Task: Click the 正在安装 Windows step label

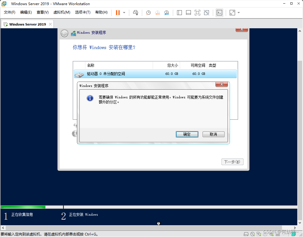Action: pos(84,214)
